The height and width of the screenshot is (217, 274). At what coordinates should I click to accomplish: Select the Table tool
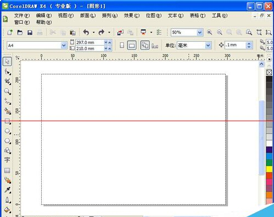click(7, 170)
